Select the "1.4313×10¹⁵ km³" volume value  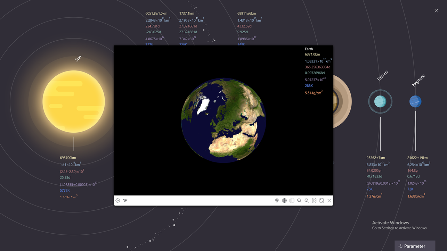pos(250,20)
